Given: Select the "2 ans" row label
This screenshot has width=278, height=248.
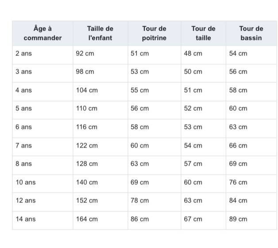Looking at the screenshot, I should (x=23, y=54).
